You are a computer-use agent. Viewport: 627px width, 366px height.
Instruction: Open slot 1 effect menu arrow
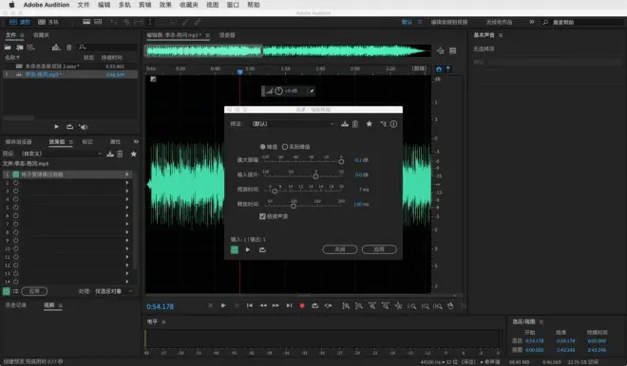(x=127, y=174)
